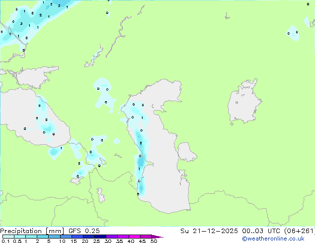Pick the legend swatch between 45 and 50
This screenshot has width=315, height=243.
[x=146, y=237]
